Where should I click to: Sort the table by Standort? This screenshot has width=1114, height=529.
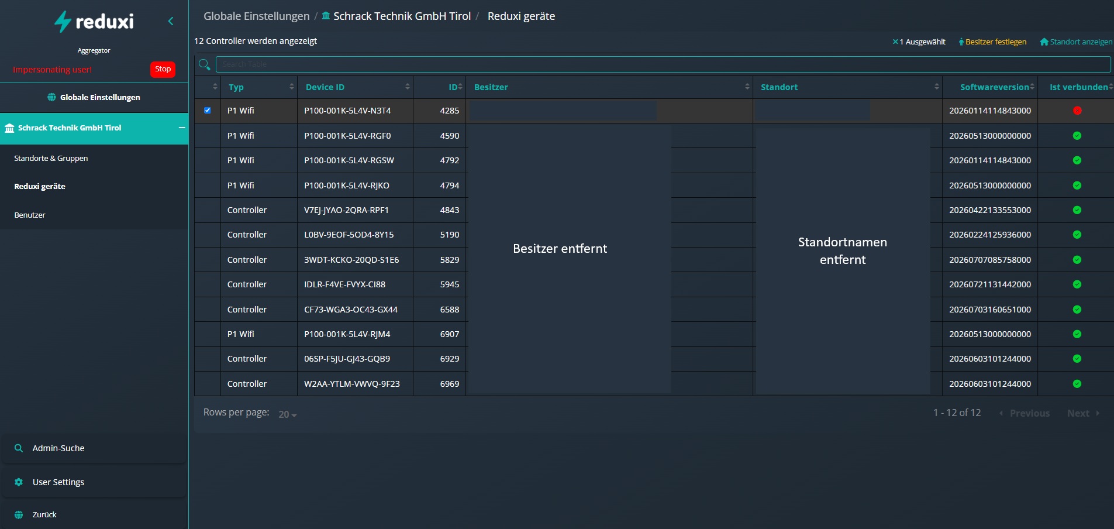tap(847, 87)
